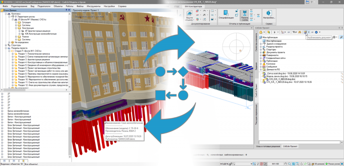Click the IFC export icon in ribbon
344x166 pixels.
pos(251,11)
